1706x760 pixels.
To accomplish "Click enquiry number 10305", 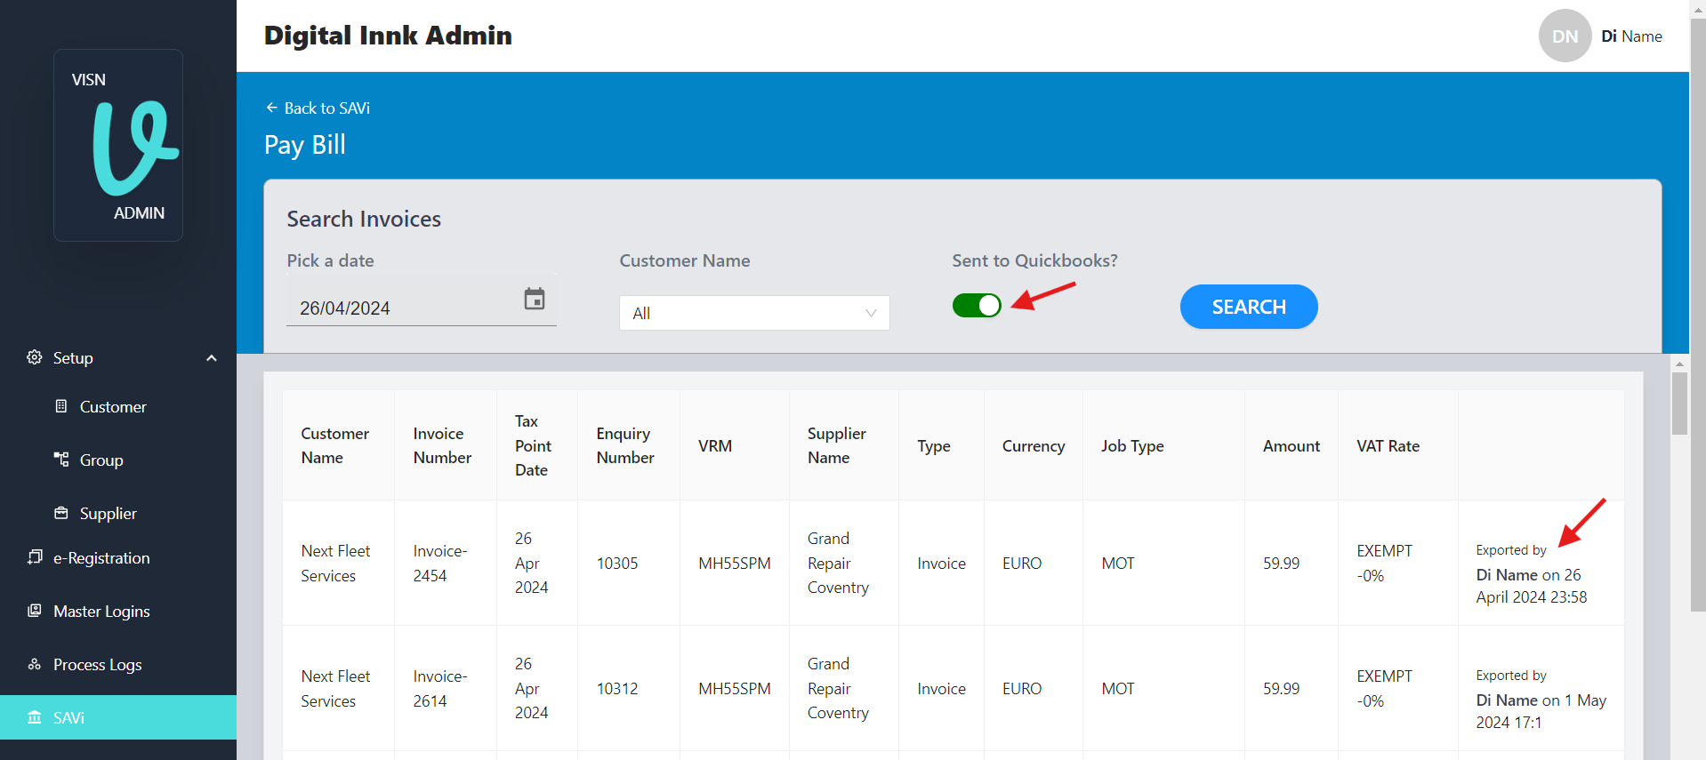I will (617, 563).
